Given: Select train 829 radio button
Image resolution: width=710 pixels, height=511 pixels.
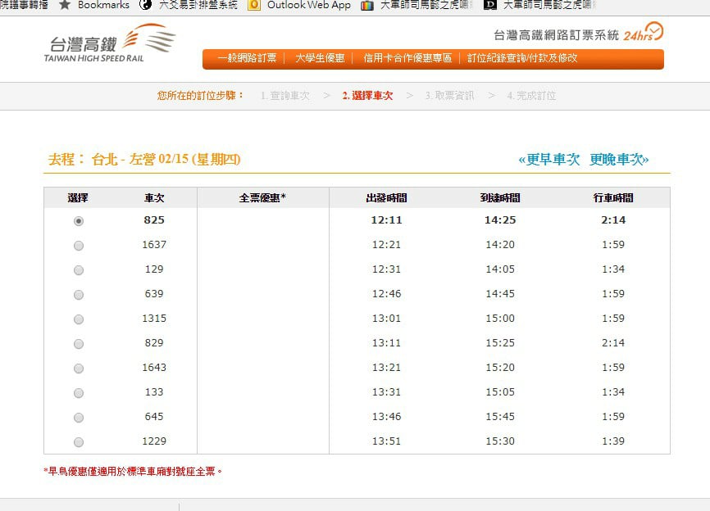Looking at the screenshot, I should (79, 344).
